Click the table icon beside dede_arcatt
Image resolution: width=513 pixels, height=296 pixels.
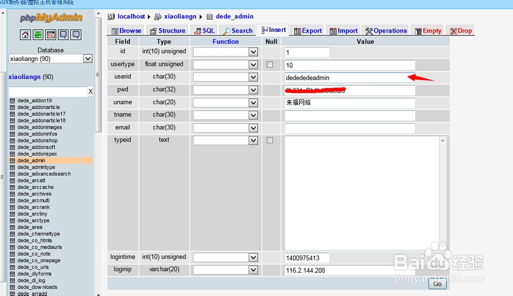(x=12, y=180)
